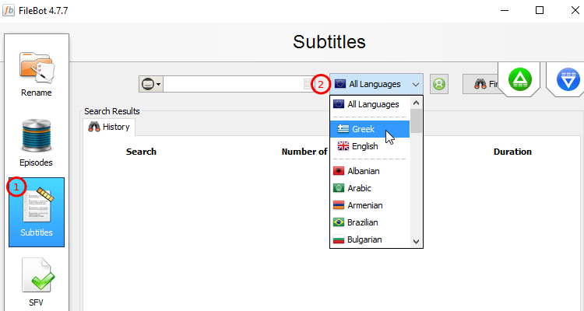Click the green user login icon
584x311 pixels.
point(439,84)
